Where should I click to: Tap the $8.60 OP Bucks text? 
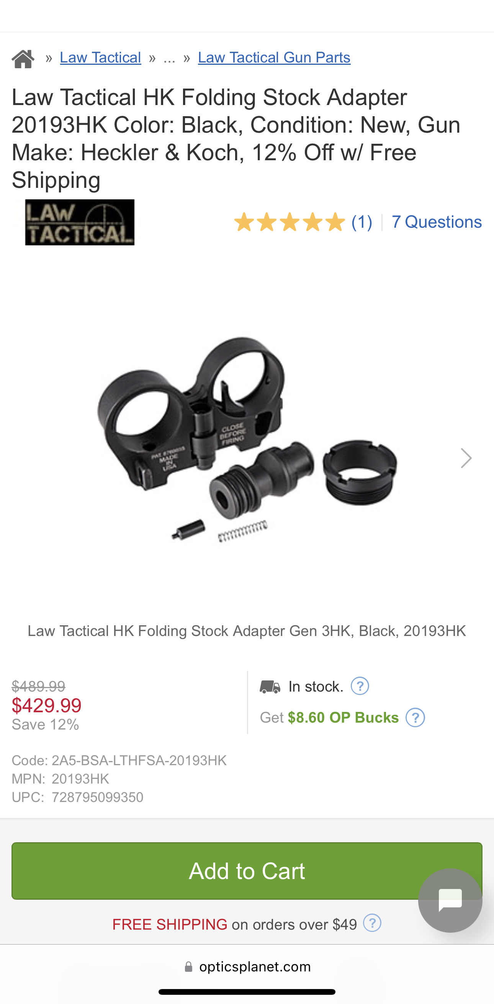point(343,718)
